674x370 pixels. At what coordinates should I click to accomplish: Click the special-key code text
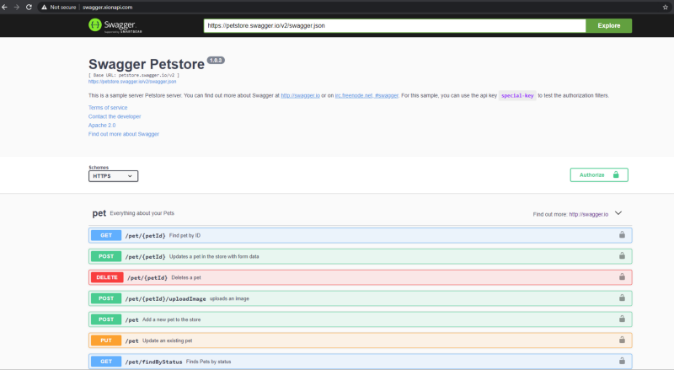coord(517,95)
